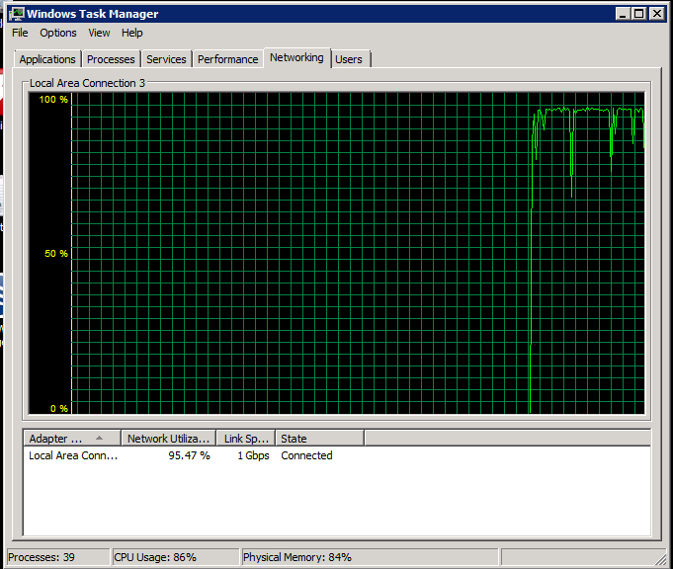Select the Local Area Conn... adapter row
673x569 pixels.
pos(336,455)
